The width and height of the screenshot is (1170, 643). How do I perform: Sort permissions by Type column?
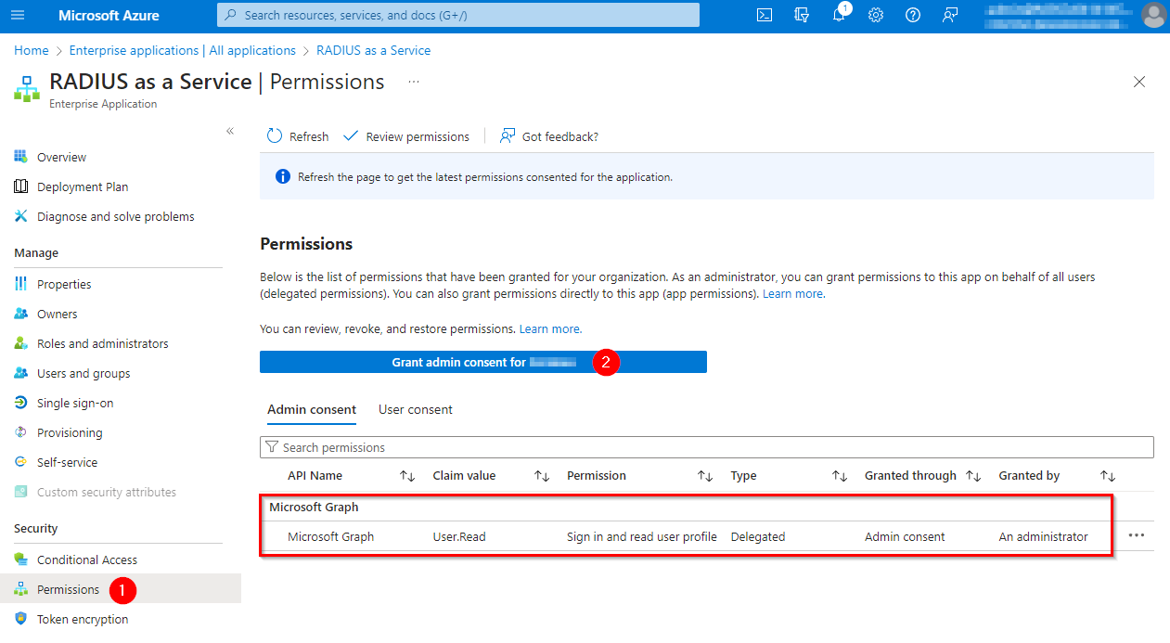coord(839,476)
